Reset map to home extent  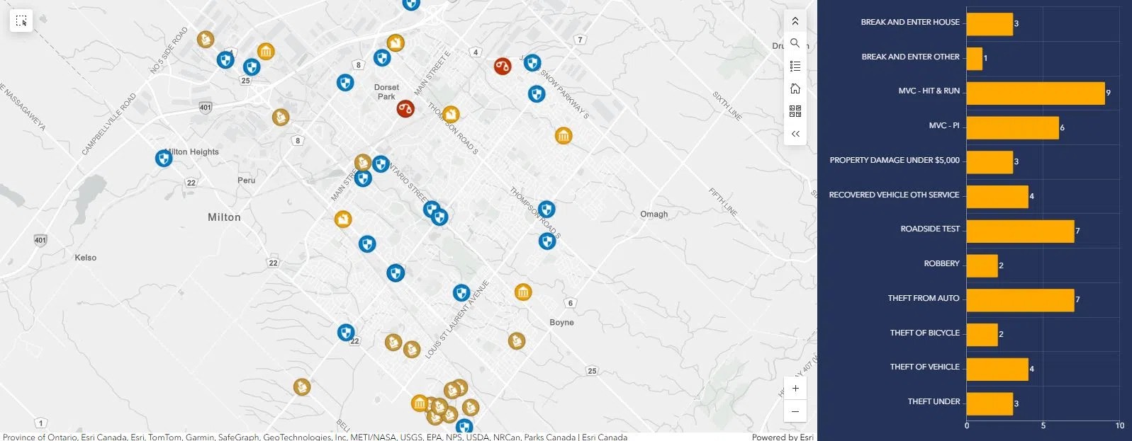pyautogui.click(x=795, y=88)
